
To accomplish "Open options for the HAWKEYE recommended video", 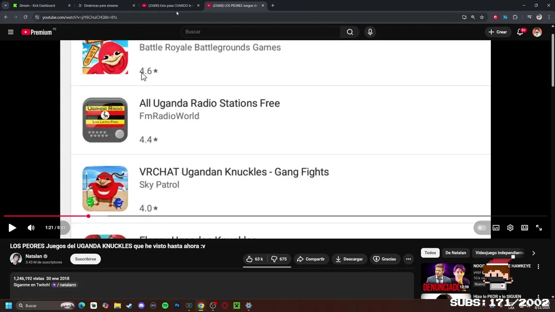I will click(x=539, y=267).
